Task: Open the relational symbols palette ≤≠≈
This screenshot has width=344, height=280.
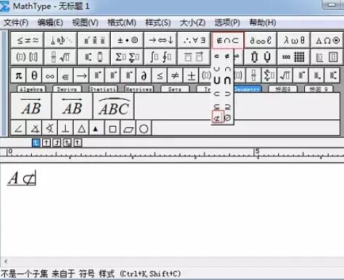Action: [28, 40]
